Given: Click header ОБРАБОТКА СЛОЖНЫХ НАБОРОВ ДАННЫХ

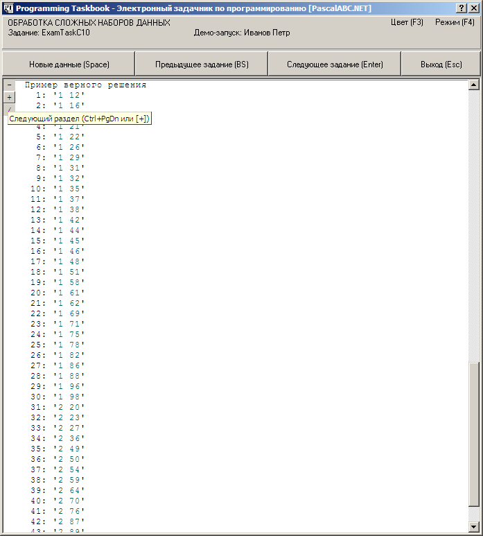Looking at the screenshot, I should pos(89,23).
